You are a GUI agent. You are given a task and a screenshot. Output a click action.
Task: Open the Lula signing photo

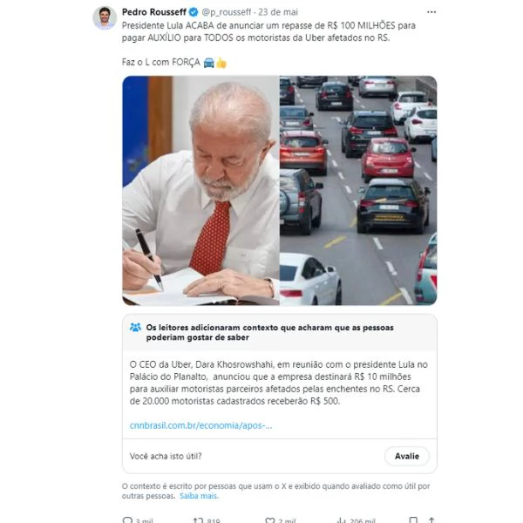(x=200, y=190)
